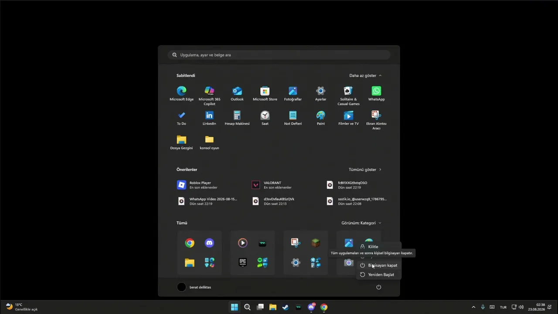
Task: Open the taskbar volume control
Action: tap(521, 307)
